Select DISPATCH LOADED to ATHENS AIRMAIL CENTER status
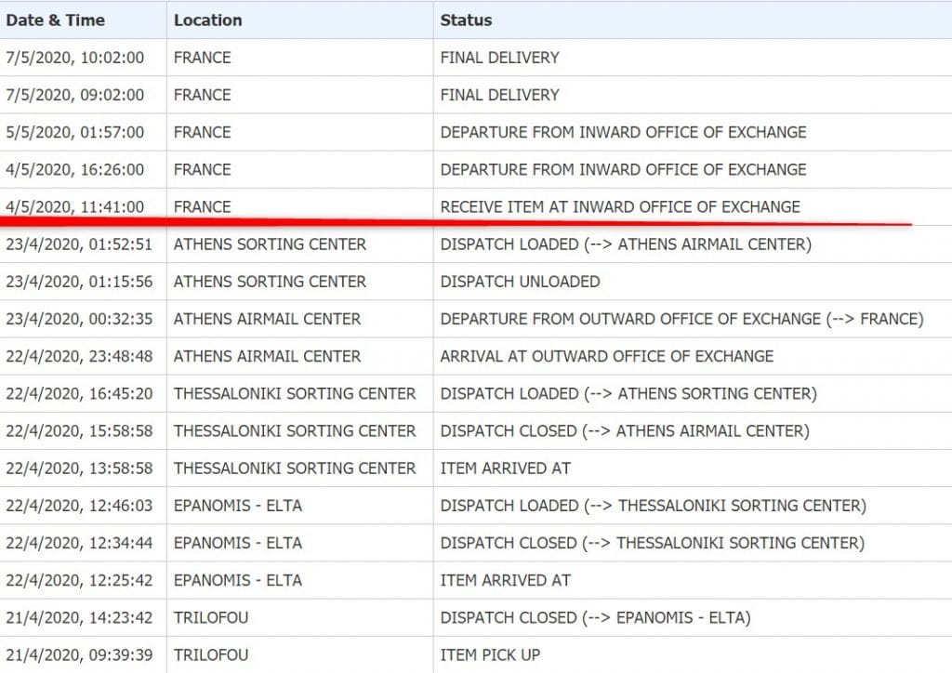Viewport: 952px width, 673px height. point(625,244)
